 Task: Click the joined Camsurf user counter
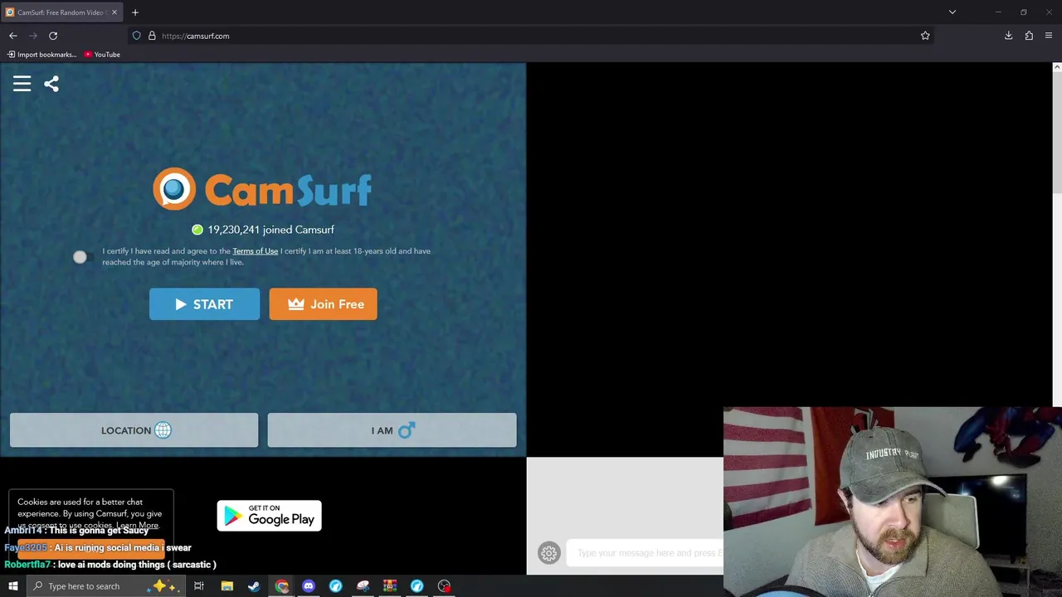click(x=263, y=230)
